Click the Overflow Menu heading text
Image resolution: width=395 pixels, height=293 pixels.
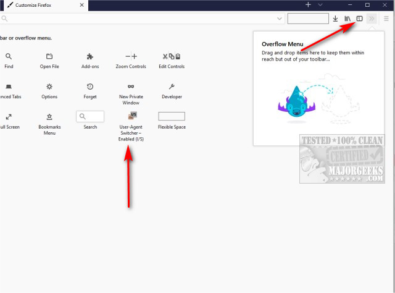(x=283, y=44)
